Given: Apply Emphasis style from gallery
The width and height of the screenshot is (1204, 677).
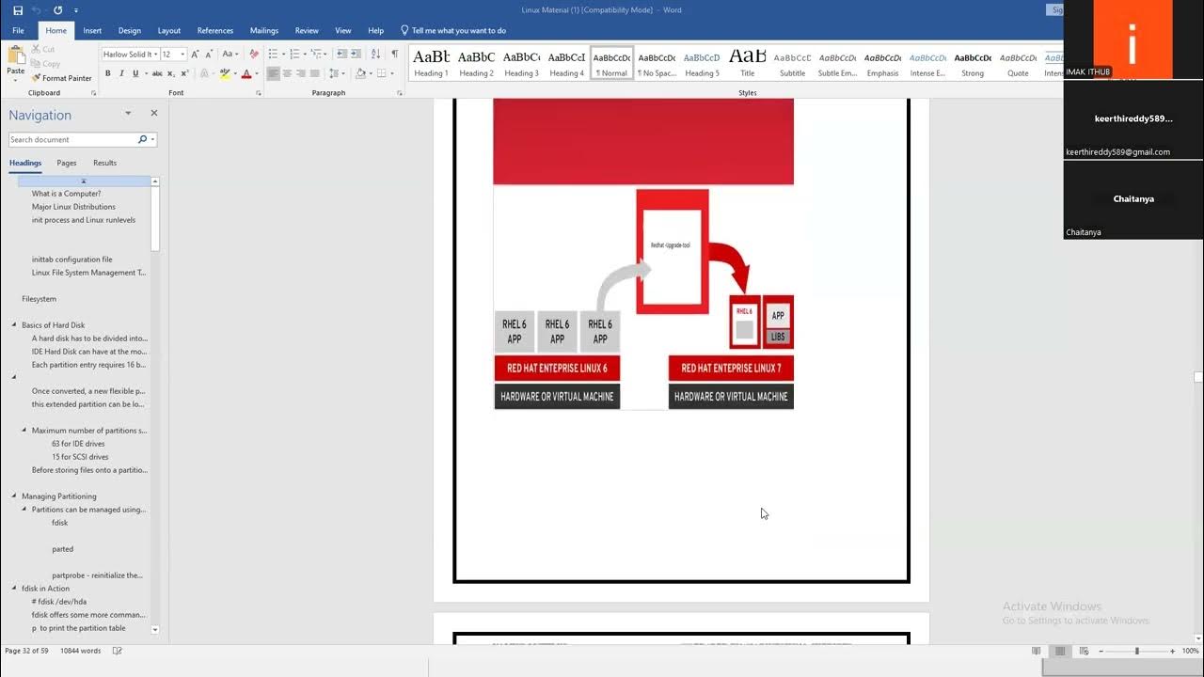Looking at the screenshot, I should [x=882, y=62].
